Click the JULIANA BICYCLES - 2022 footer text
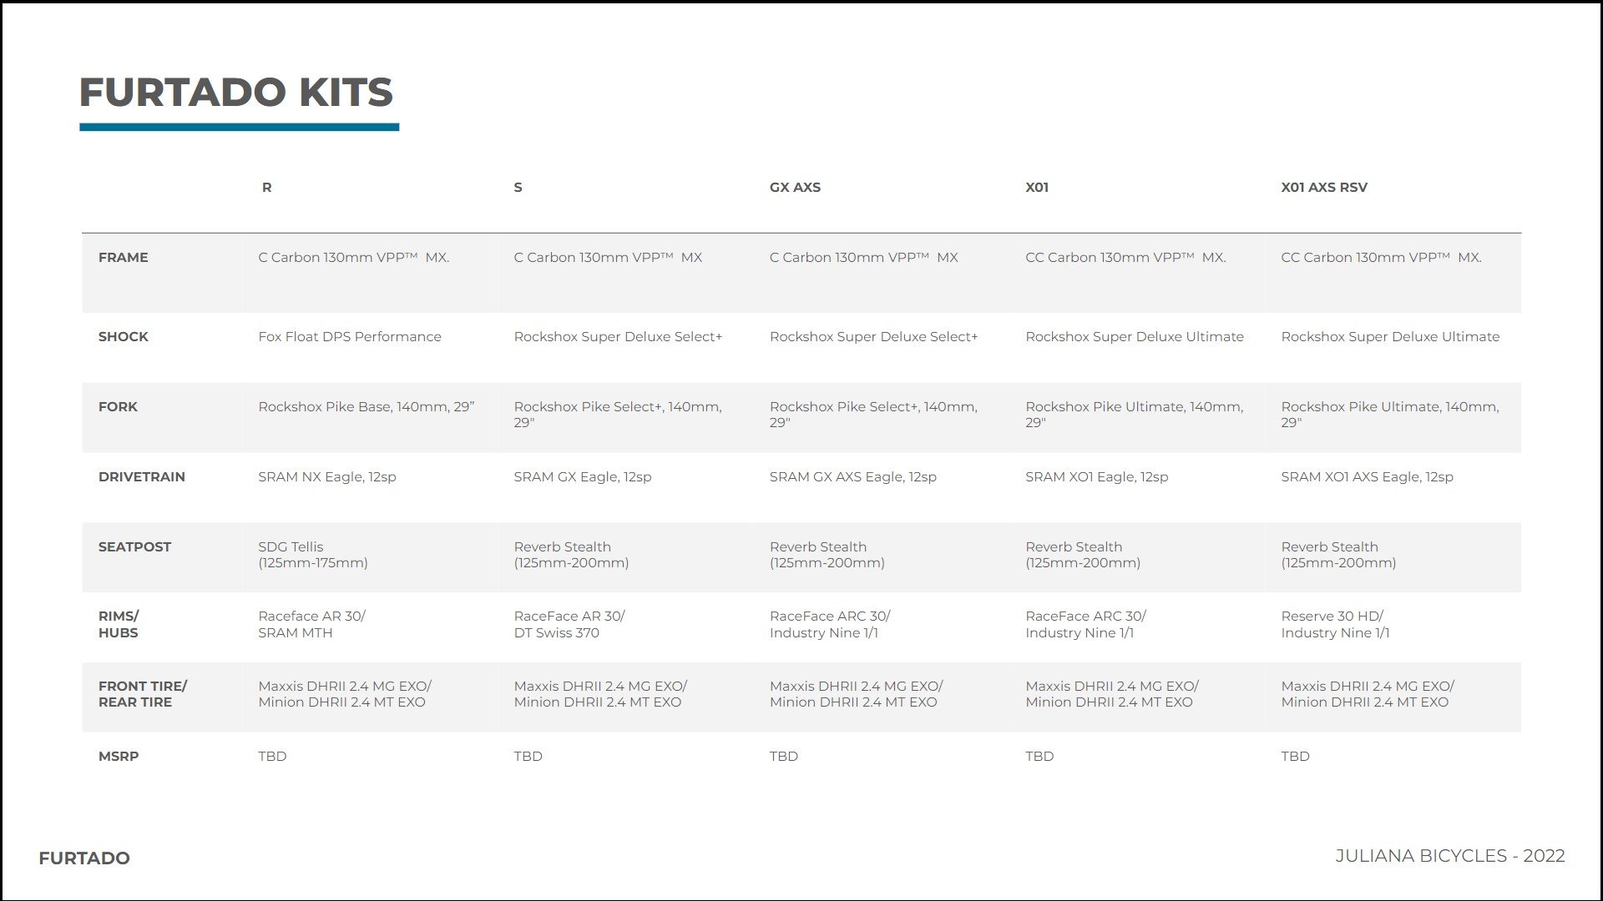 click(1450, 857)
